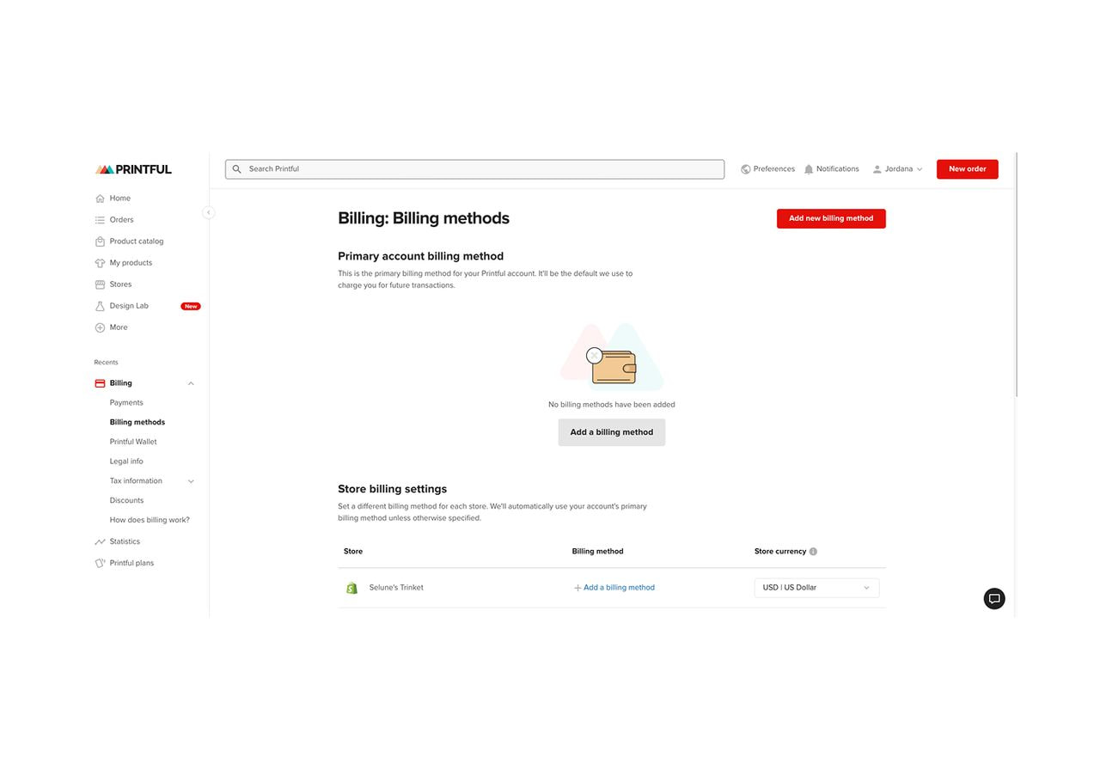Click the Printful plans icon
Screen dimensions: 1100x770
pyautogui.click(x=100, y=563)
